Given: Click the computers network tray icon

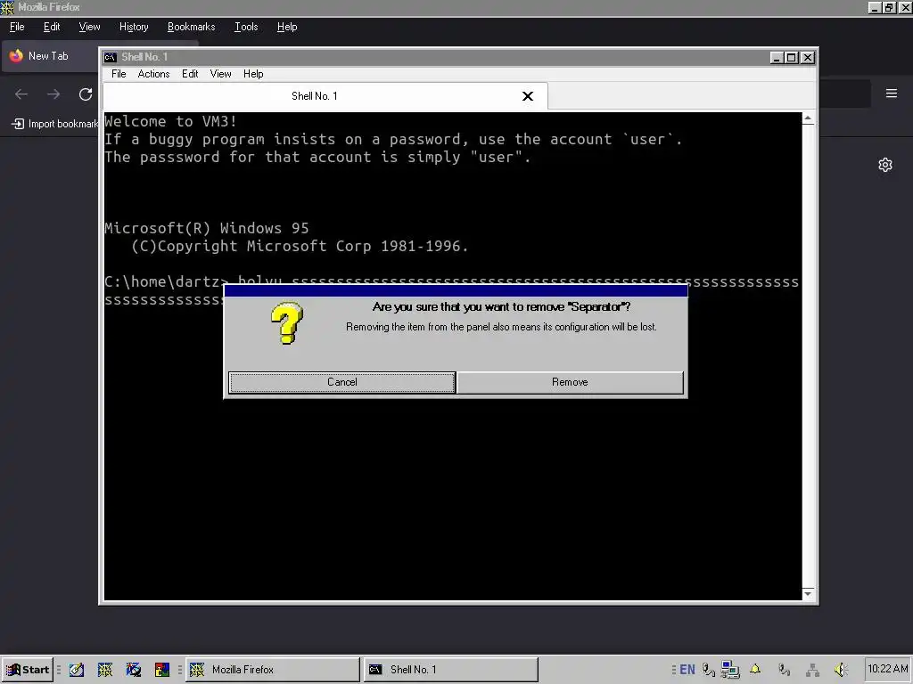Looking at the screenshot, I should tap(729, 670).
